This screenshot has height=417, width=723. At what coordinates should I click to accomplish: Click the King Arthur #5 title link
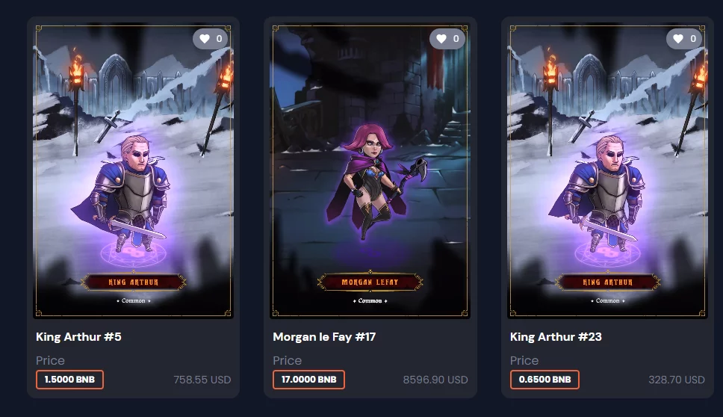click(x=79, y=337)
